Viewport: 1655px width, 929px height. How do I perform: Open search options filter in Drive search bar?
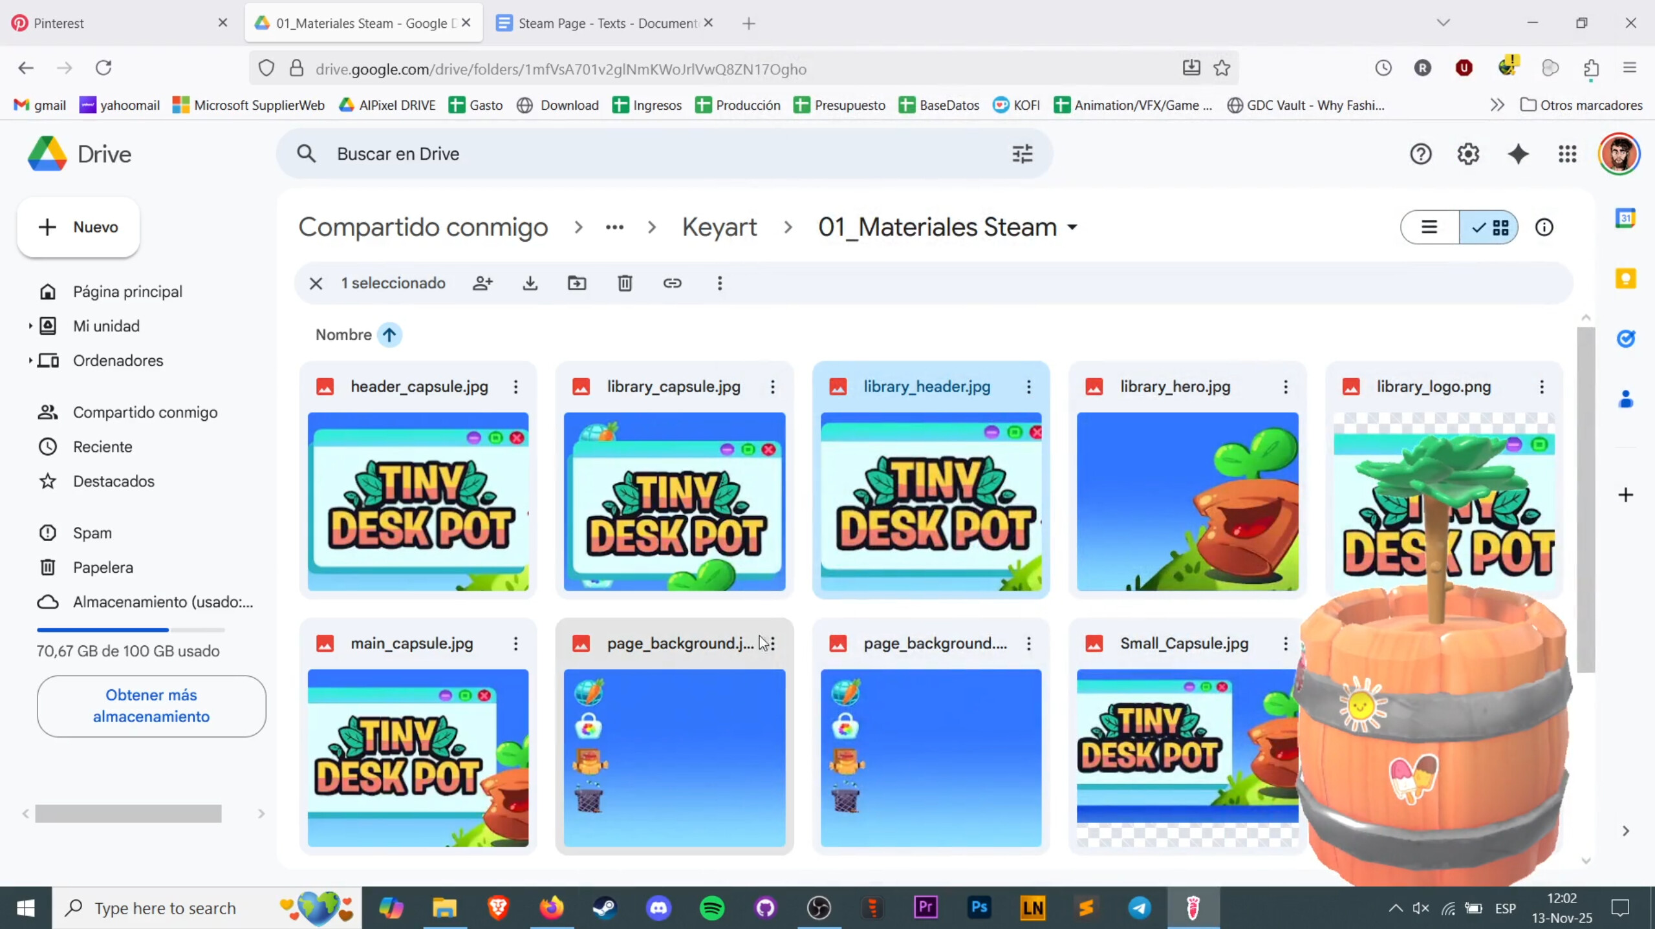tap(1021, 153)
